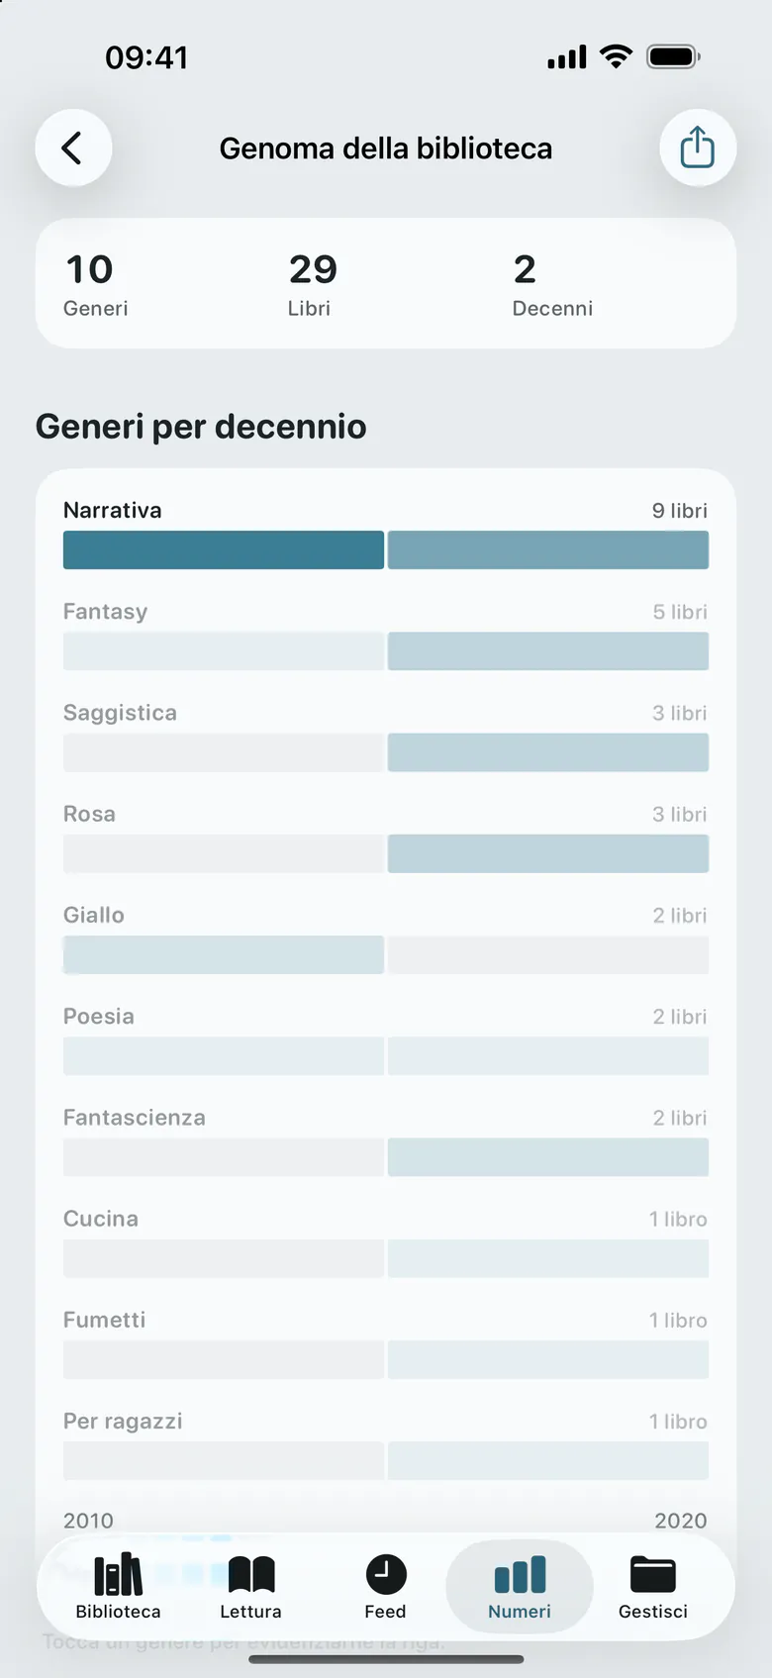
Task: Open the share sheet icon
Action: (698, 148)
